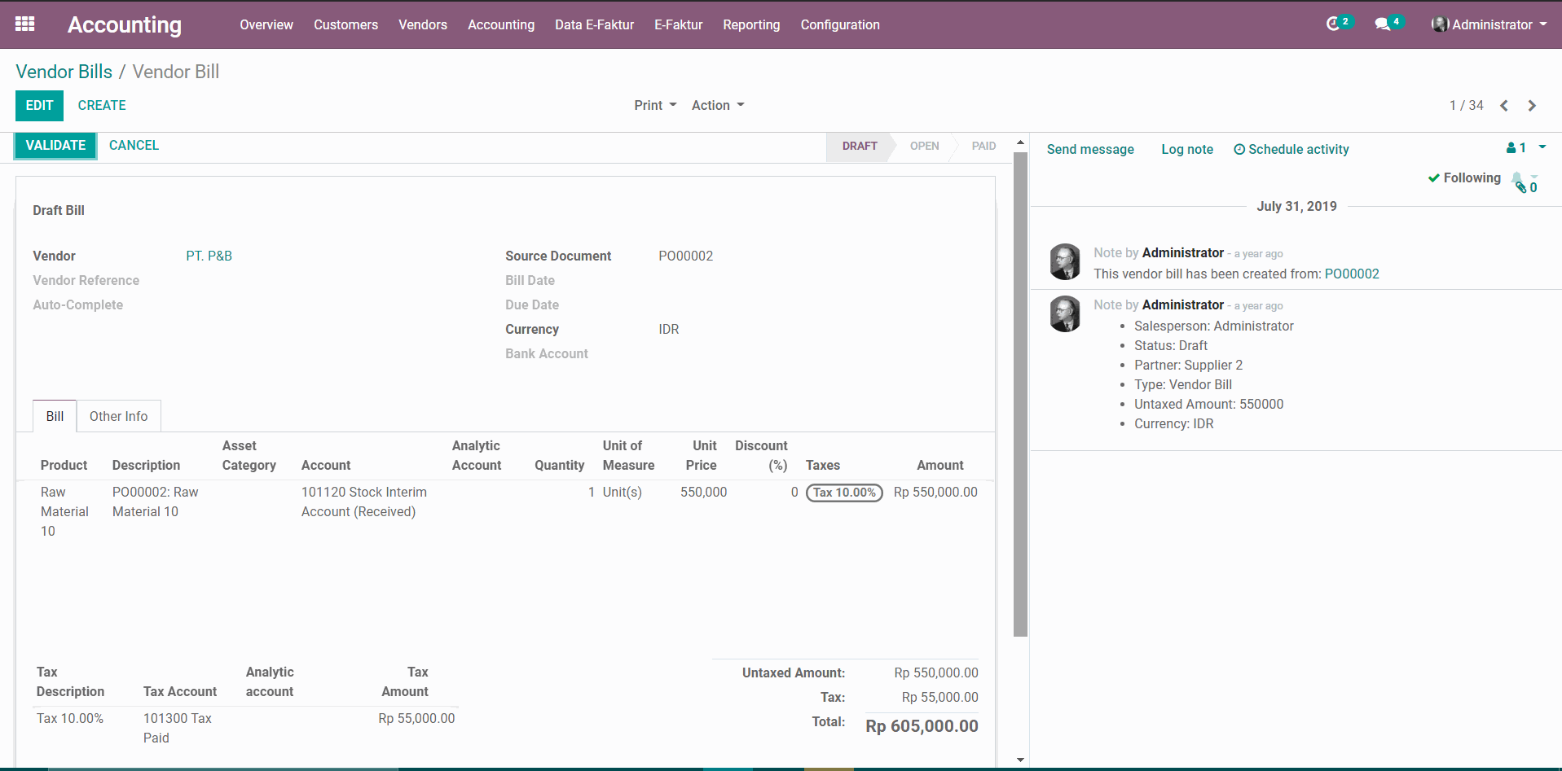Expand the Action dropdown
Screen dimensions: 1562x771
coord(717,106)
